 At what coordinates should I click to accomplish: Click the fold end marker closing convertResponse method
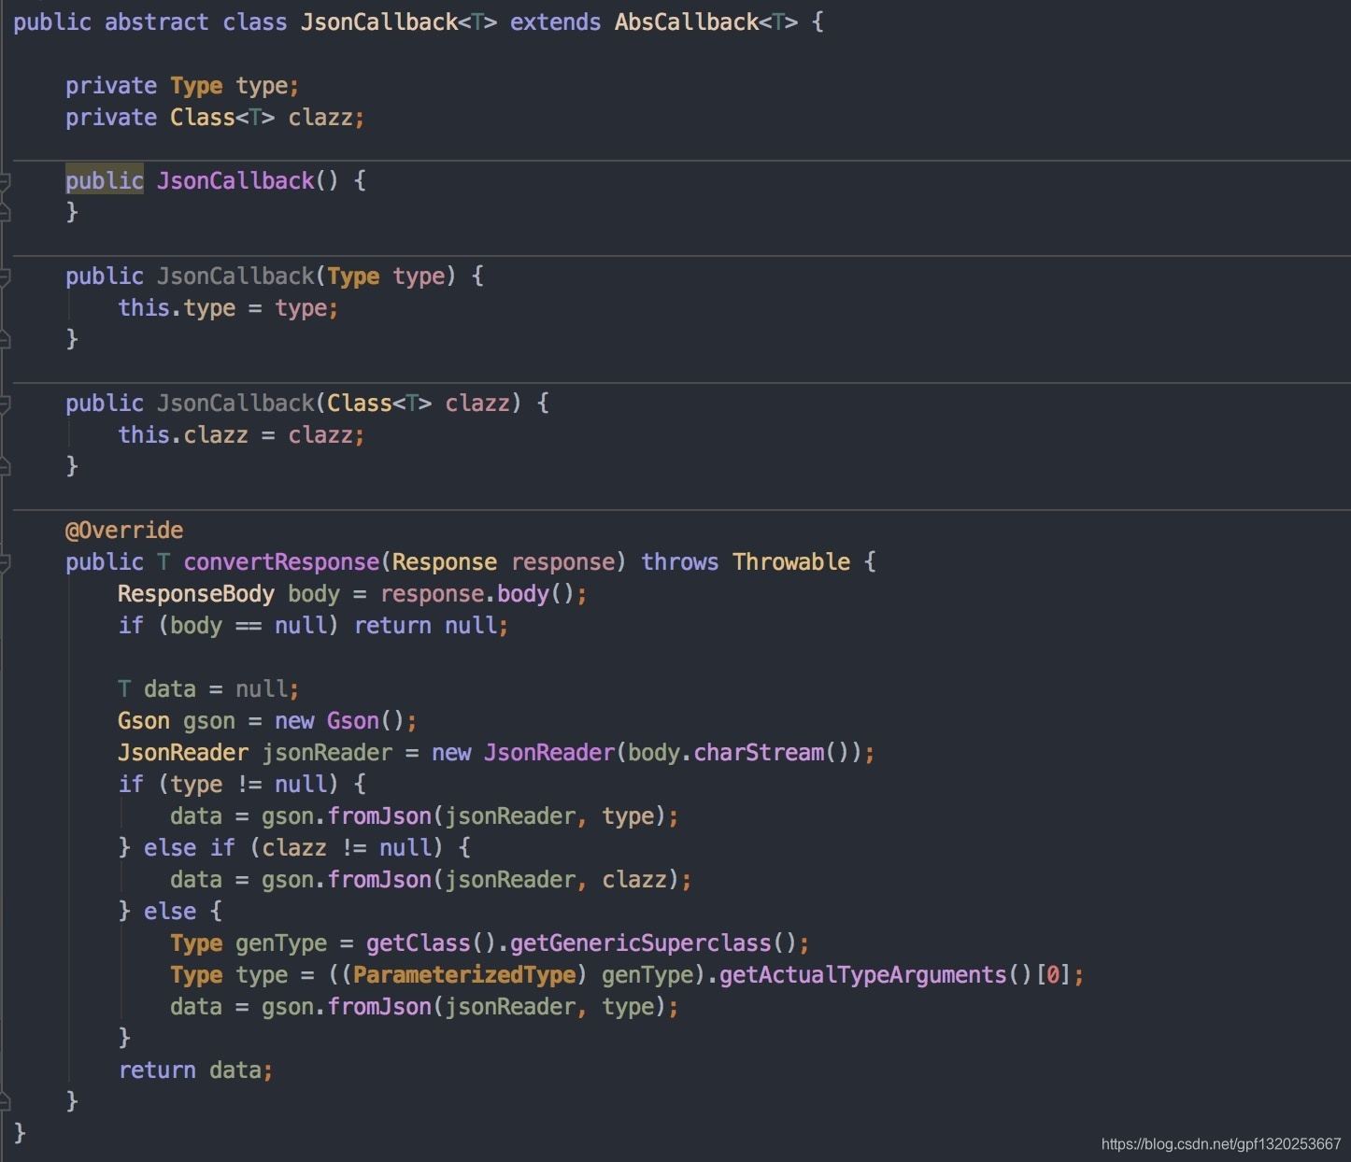(5, 1101)
